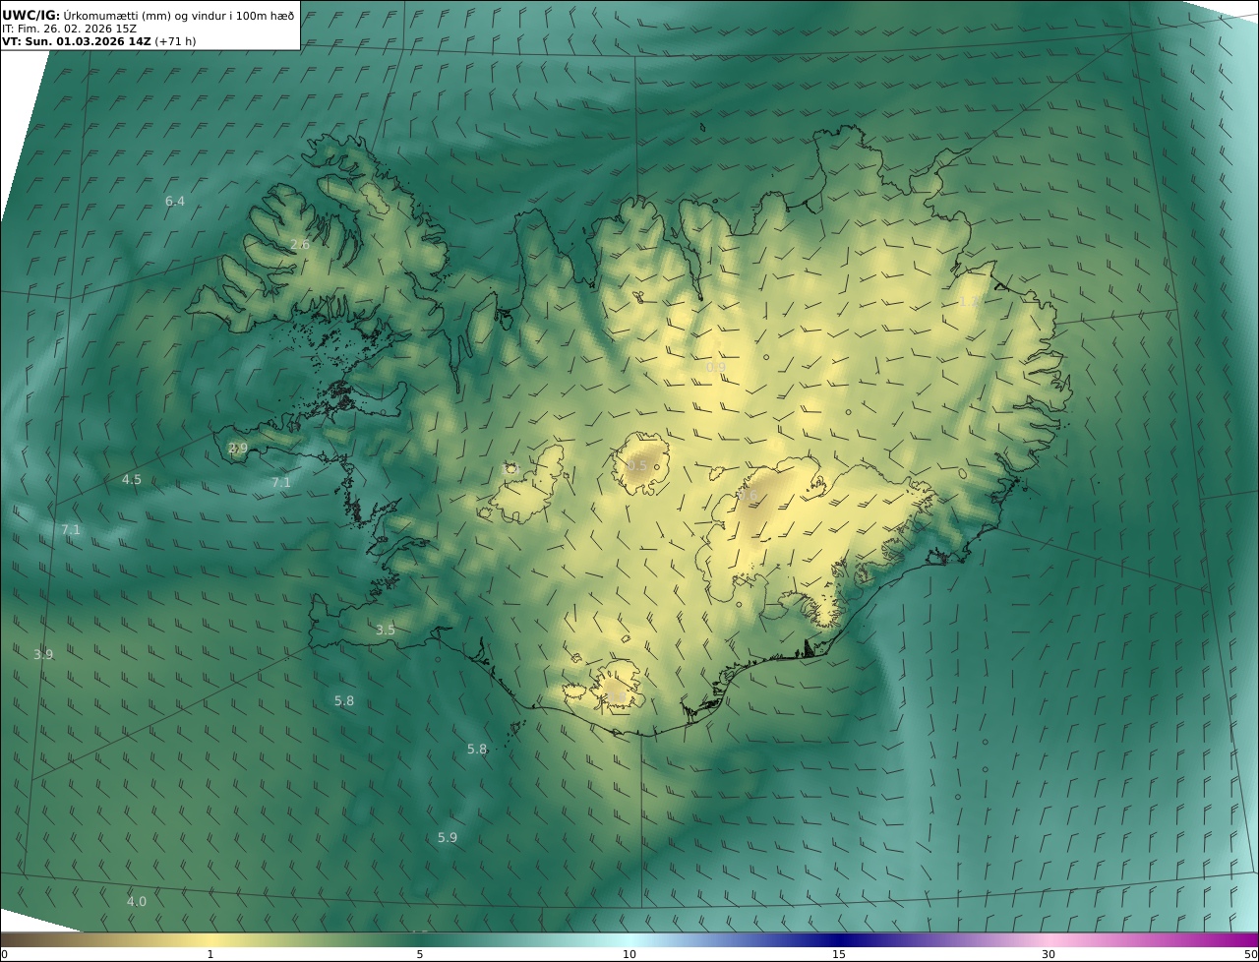The width and height of the screenshot is (1259, 962).
Task: Pick the light pink colorbar segment above '30'
Action: tap(1049, 939)
